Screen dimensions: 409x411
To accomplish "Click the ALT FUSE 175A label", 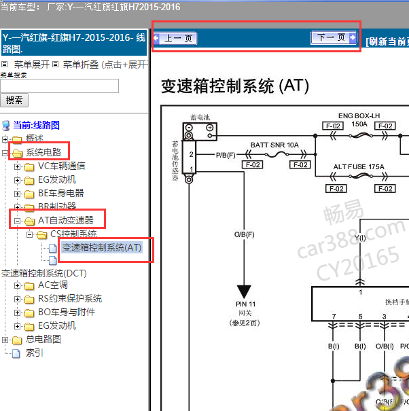I will tap(359, 166).
